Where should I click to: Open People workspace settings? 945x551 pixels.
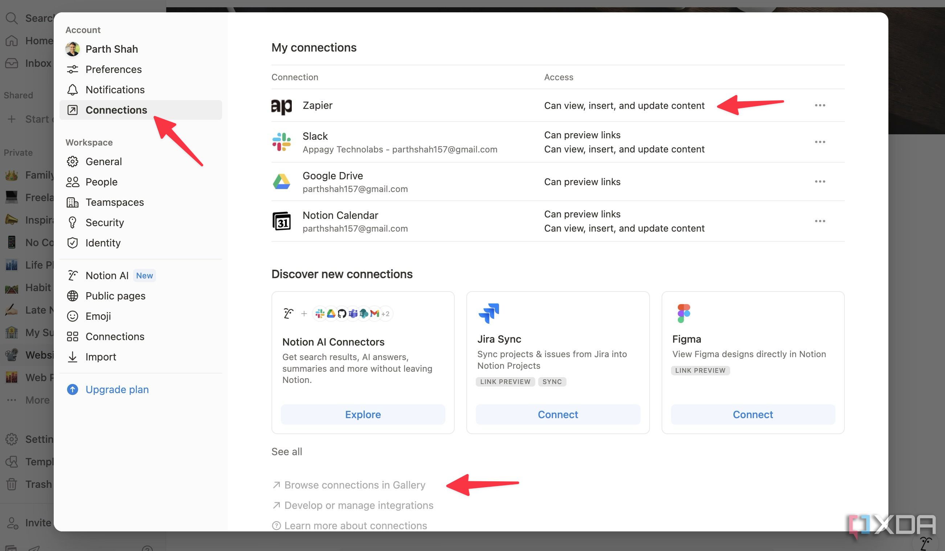click(141, 182)
